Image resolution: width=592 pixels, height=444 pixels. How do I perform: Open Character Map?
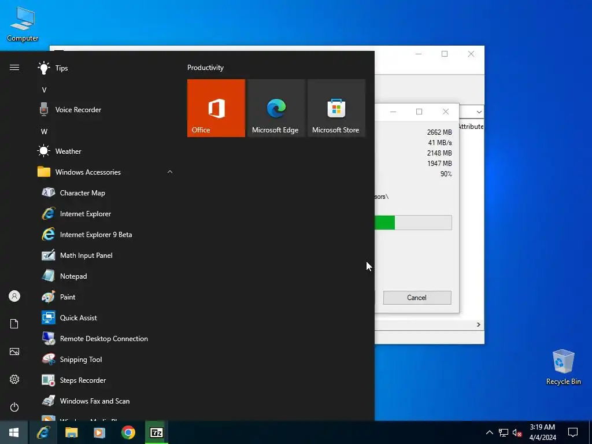106,193
